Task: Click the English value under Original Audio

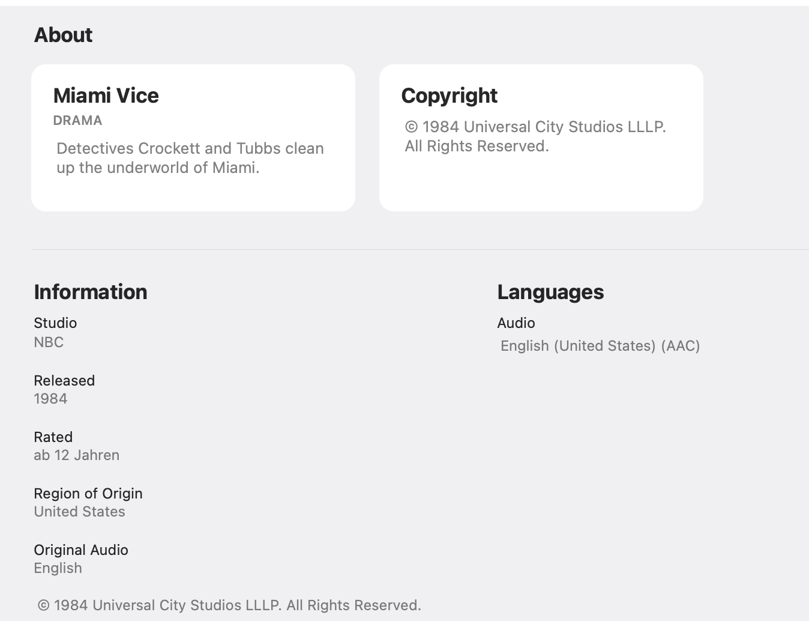Action: pos(58,568)
